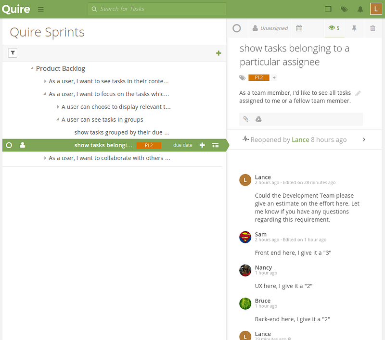
Task: Click the orange PL2 tag in detail panel
Action: pyautogui.click(x=258, y=77)
